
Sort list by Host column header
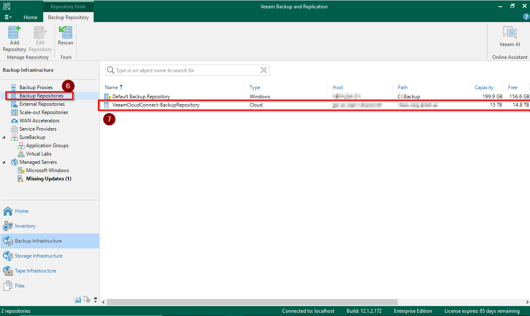[338, 88]
